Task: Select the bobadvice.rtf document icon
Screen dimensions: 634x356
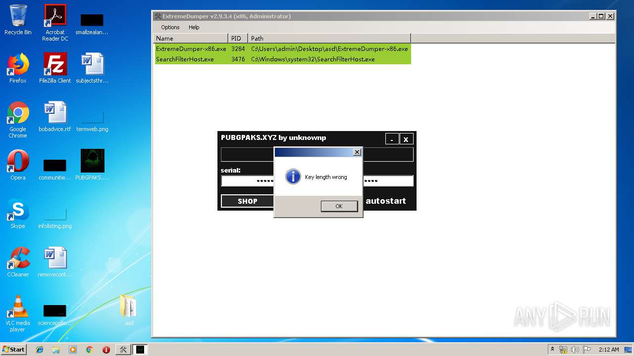Action: (55, 117)
